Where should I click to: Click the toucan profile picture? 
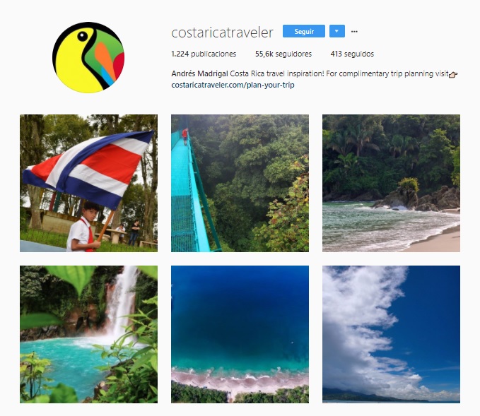[88, 57]
